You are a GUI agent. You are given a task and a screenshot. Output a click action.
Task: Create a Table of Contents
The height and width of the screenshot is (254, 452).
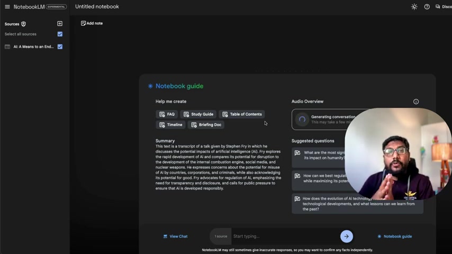click(x=242, y=114)
